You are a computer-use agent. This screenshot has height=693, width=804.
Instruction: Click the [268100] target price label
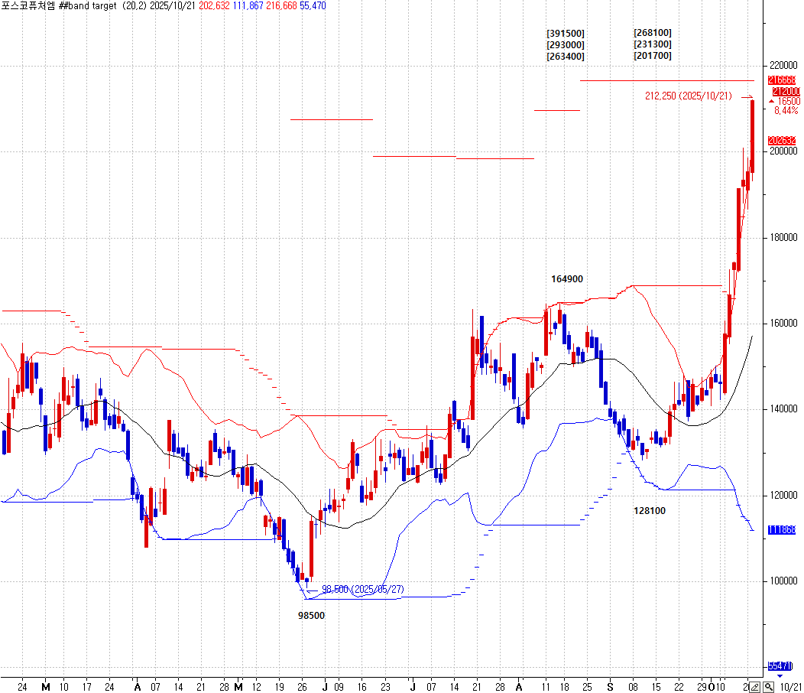653,33
